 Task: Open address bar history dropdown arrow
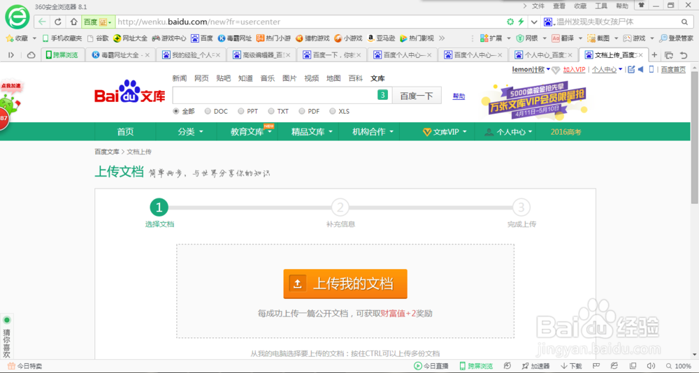(534, 22)
